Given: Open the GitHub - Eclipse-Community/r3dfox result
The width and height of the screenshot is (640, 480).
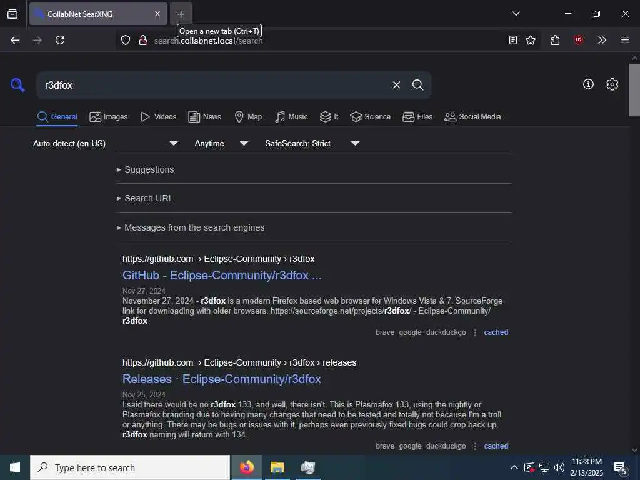Looking at the screenshot, I should (x=222, y=276).
